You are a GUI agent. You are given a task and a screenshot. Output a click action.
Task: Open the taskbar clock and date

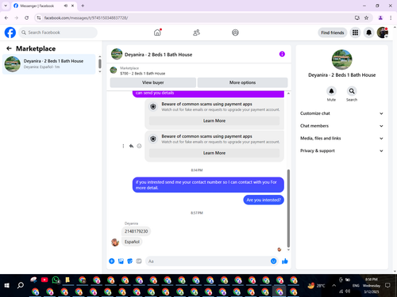coord(372,285)
